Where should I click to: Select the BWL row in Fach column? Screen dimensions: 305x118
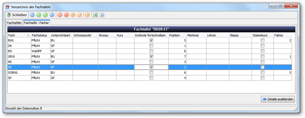[19, 40]
